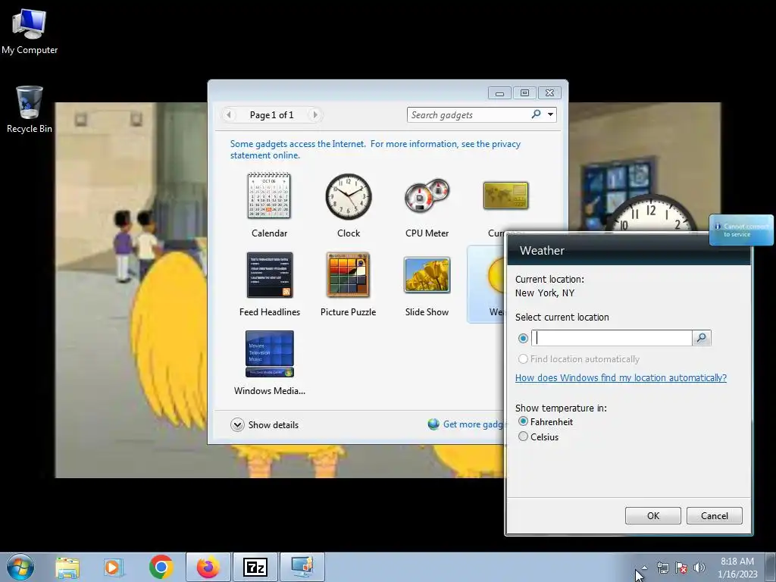Screen dimensions: 776x582
Task: Select the Windows Media Center gadget
Action: (269, 354)
